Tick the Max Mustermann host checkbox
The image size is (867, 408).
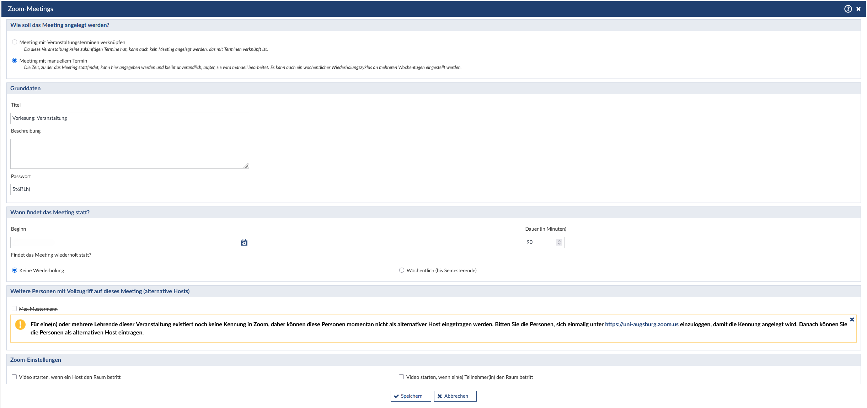(14, 309)
